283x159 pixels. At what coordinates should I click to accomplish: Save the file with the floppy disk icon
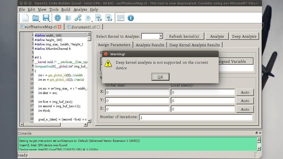(x=46, y=18)
